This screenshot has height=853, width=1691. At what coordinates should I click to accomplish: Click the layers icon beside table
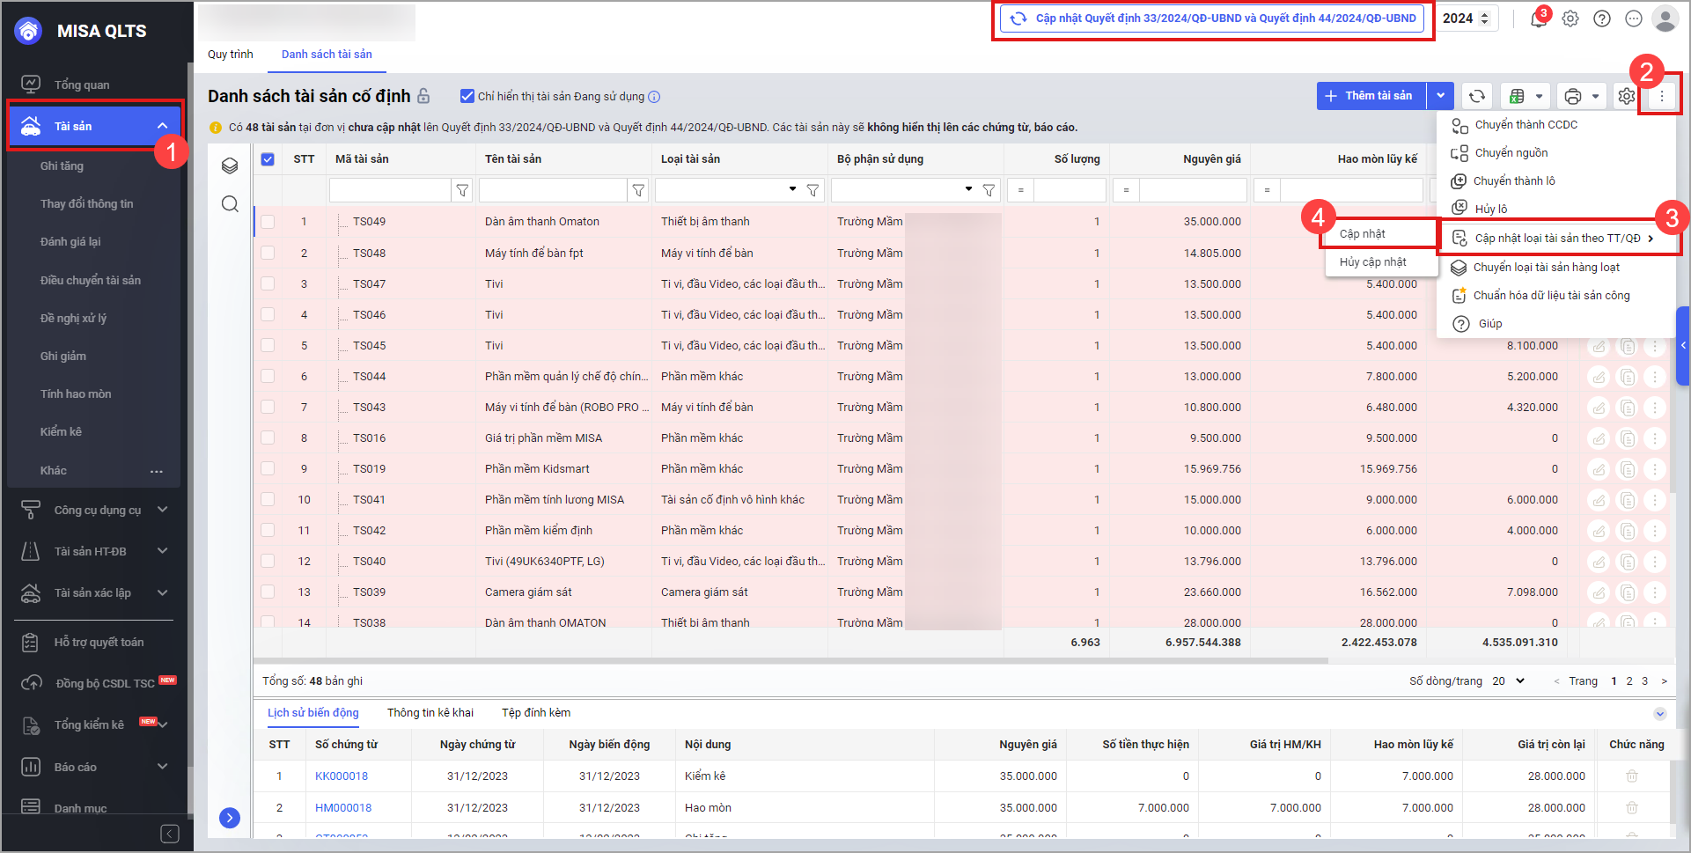(x=230, y=165)
